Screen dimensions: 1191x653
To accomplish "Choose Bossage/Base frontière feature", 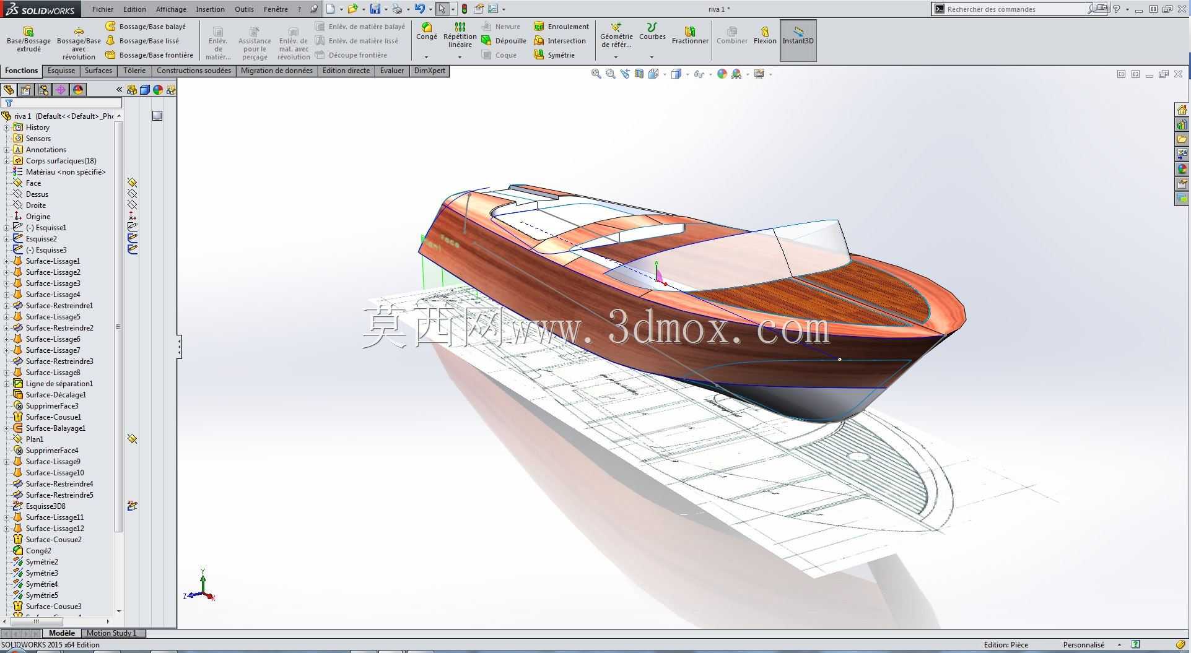I will [x=149, y=55].
